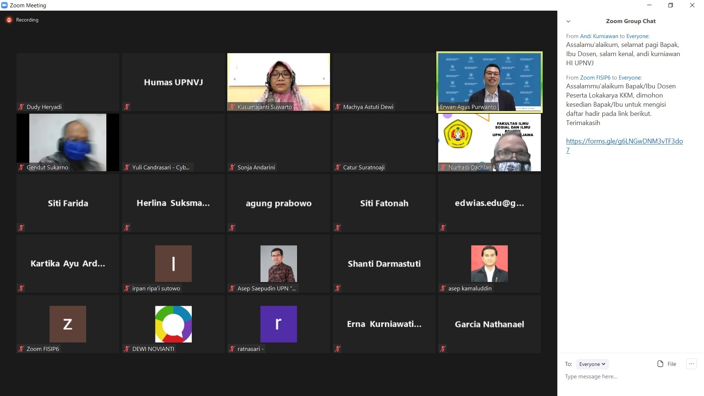Click the red Recording indicator icon
704x396 pixels.
pyautogui.click(x=9, y=20)
